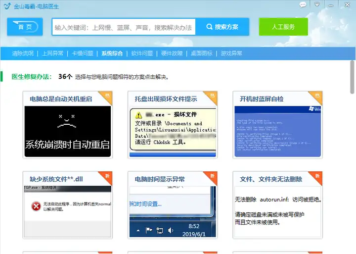This screenshot has width=356, height=254.
Task: Open 电脑总是自动关机重启 solution title
Action: click(61, 99)
